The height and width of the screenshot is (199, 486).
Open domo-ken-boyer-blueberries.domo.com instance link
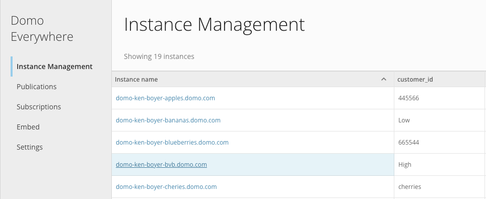(172, 142)
